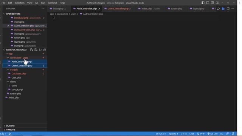242x136 pixels.
Task: Click the Ln 1, Col 1 cursor position
Action: point(161,134)
